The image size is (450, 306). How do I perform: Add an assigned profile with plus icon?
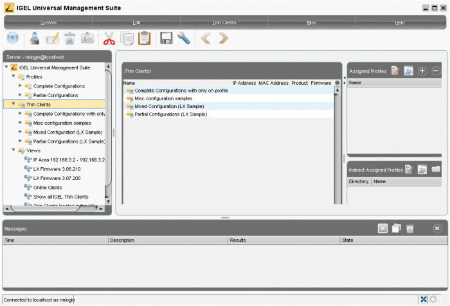(x=422, y=71)
